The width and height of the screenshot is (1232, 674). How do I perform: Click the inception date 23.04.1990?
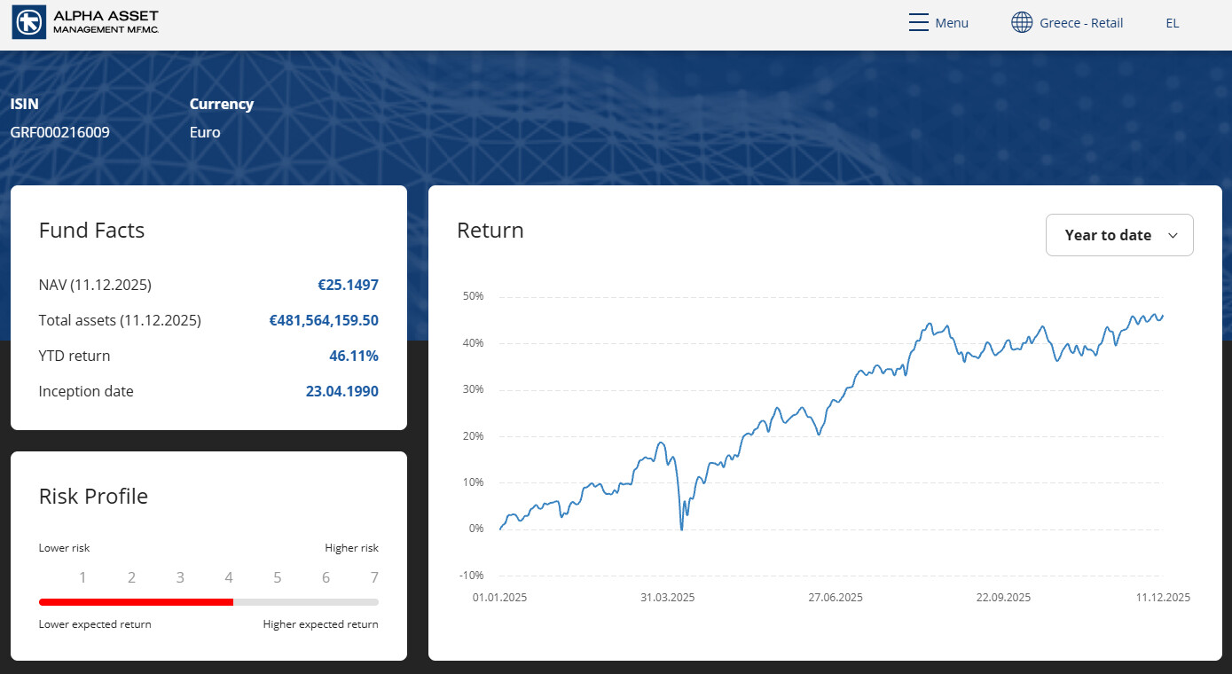click(341, 391)
